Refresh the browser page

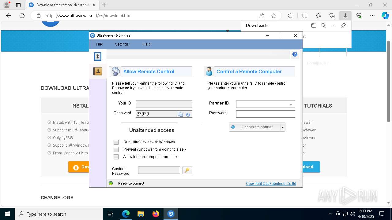pyautogui.click(x=22, y=16)
